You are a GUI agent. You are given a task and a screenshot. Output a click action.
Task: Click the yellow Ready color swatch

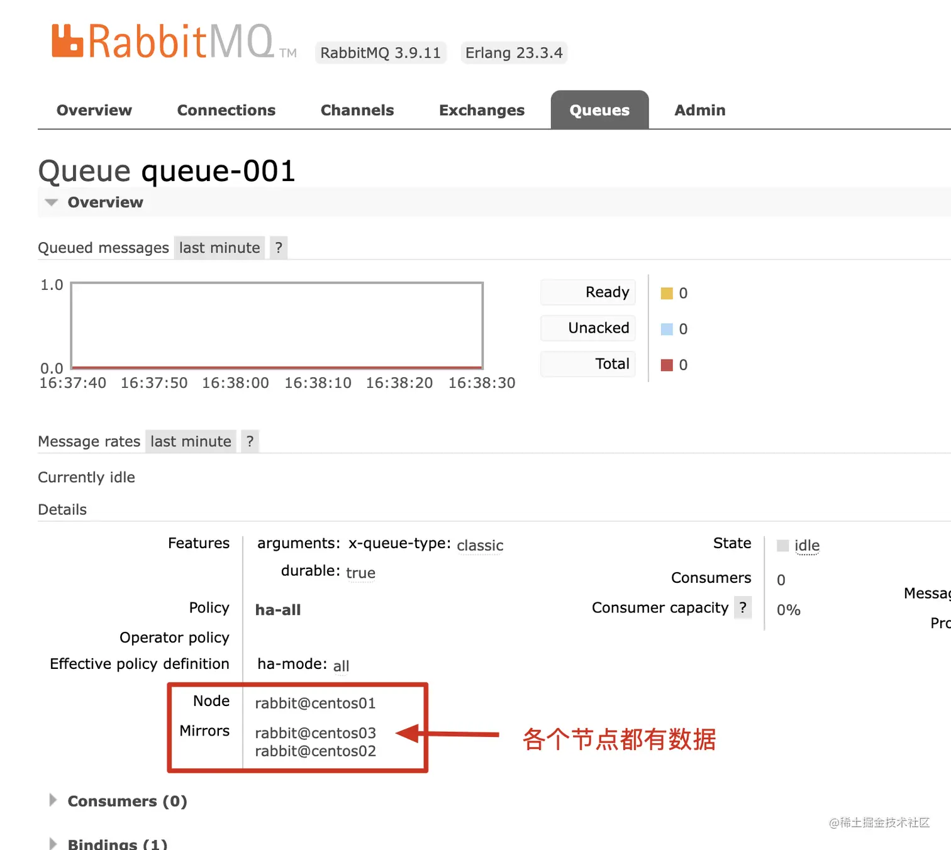pos(667,293)
